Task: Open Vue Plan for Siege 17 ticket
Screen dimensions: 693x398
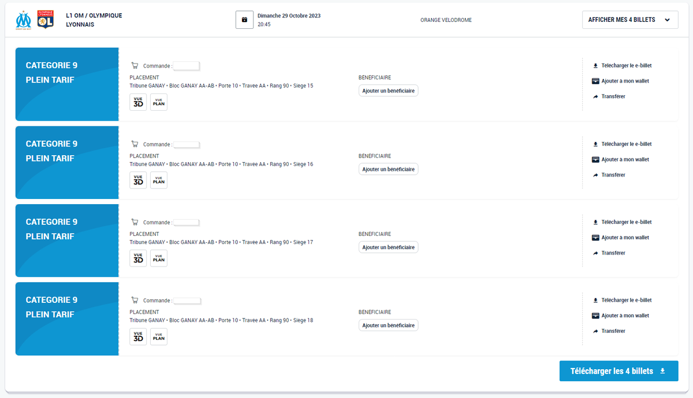Action: [x=159, y=258]
